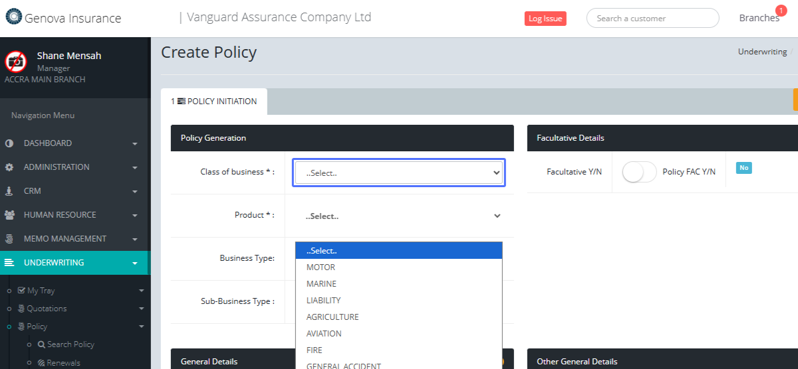This screenshot has width=798, height=369.
Task: Click the Human Resource people icon
Action: [x=9, y=215]
